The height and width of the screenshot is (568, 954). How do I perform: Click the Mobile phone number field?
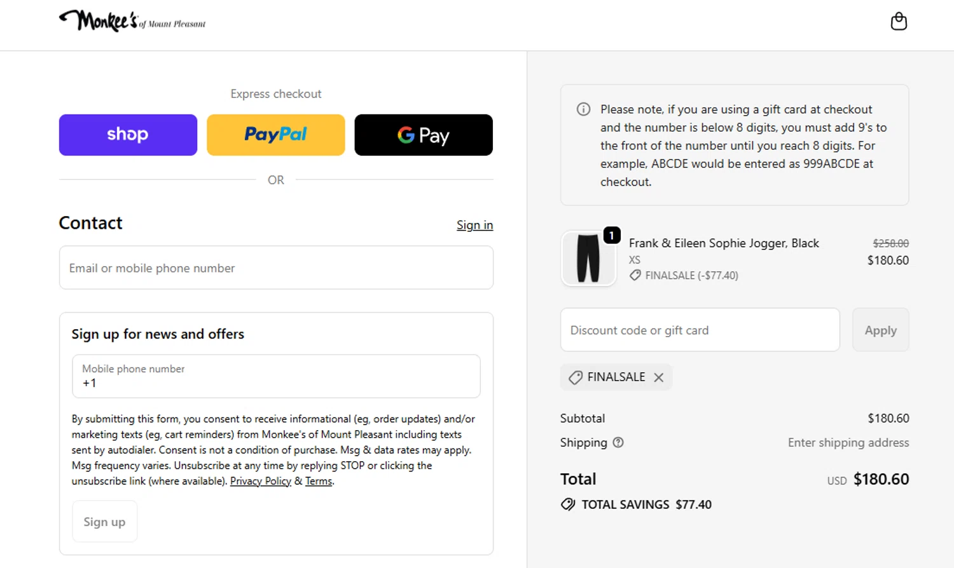coord(276,376)
